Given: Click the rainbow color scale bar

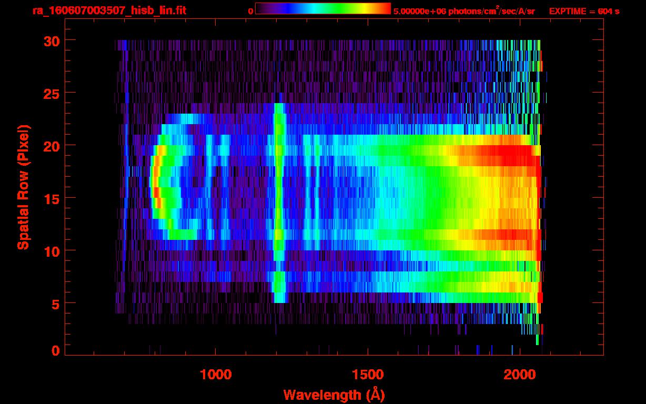Looking at the screenshot, I should click(x=322, y=9).
